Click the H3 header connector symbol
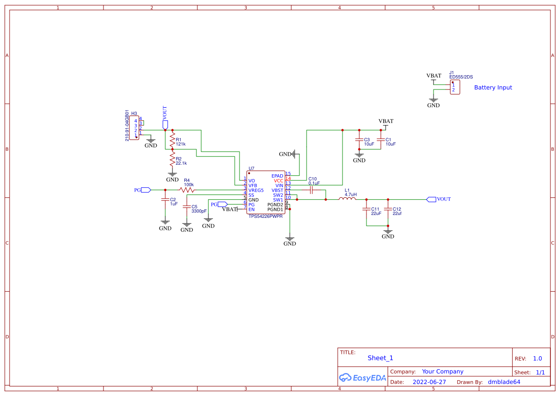 (x=134, y=127)
